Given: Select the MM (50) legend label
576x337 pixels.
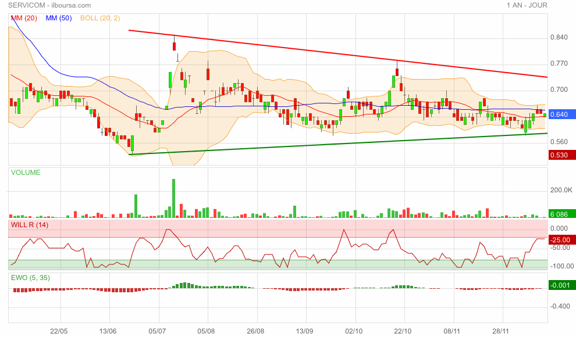Looking at the screenshot, I should tap(59, 18).
